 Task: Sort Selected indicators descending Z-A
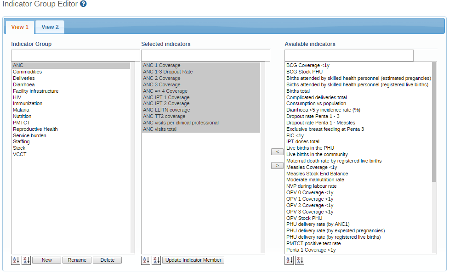point(156,260)
